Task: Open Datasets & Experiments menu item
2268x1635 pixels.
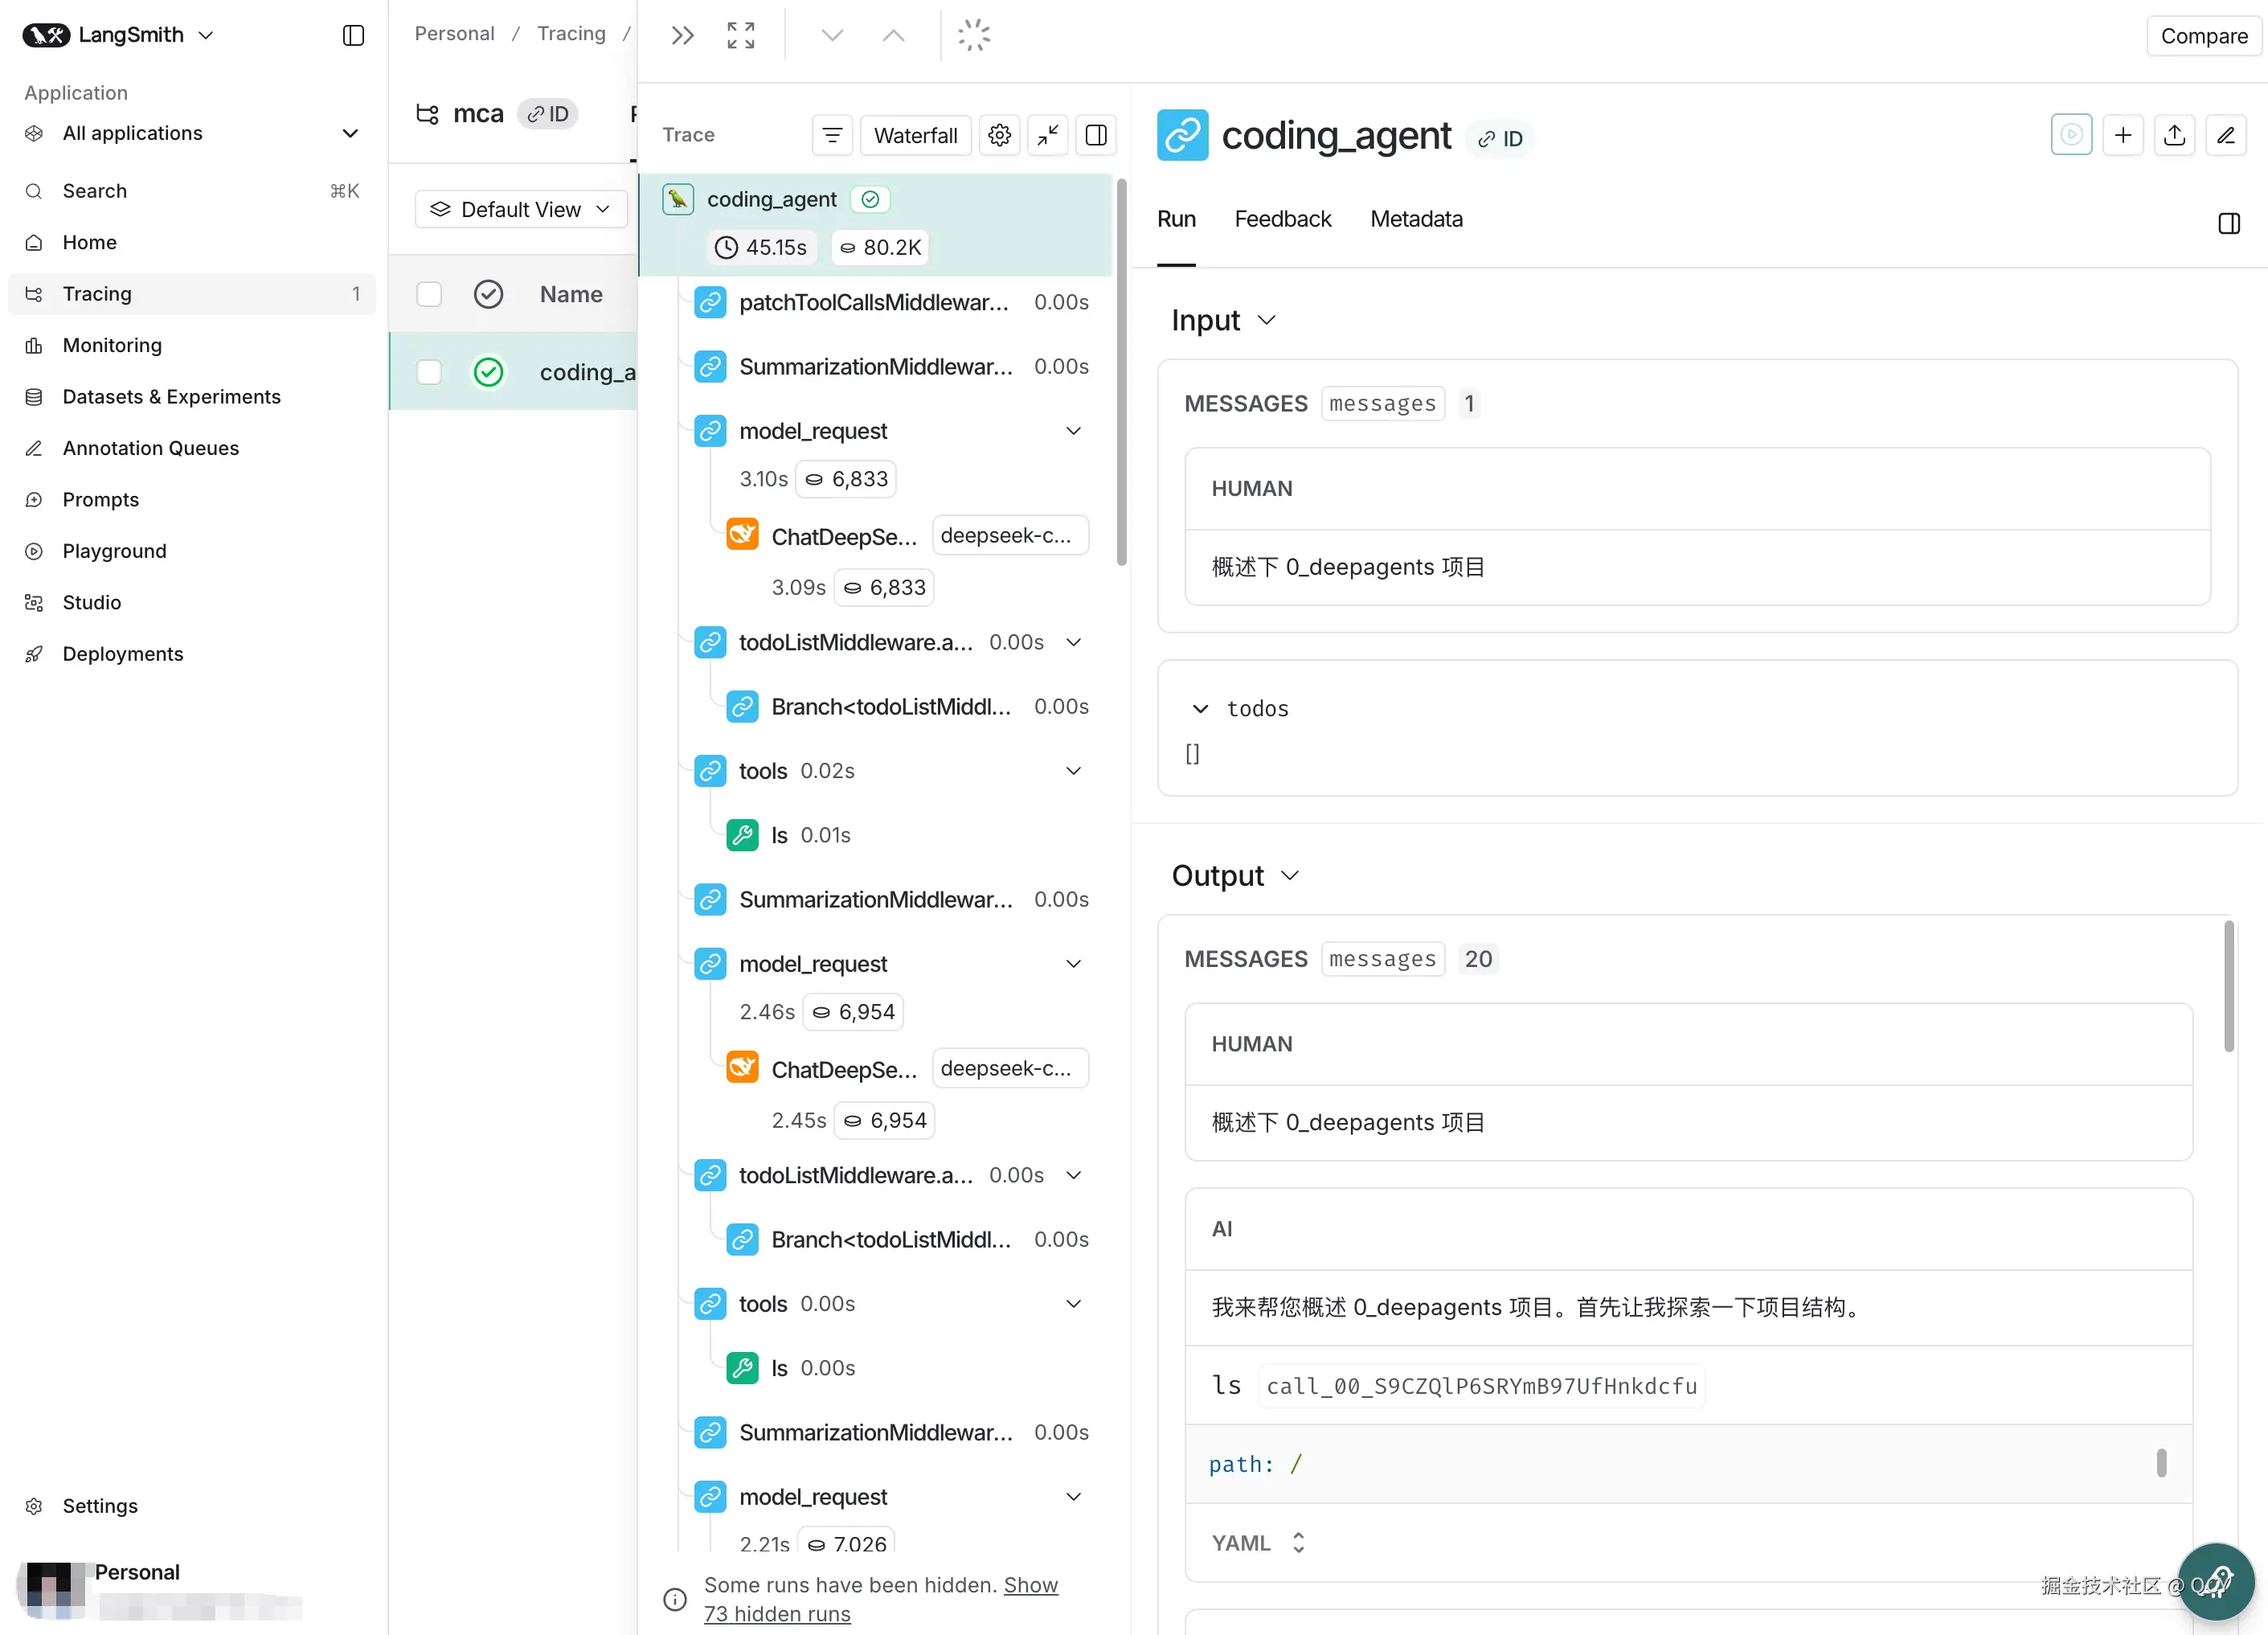Action: tap(171, 397)
